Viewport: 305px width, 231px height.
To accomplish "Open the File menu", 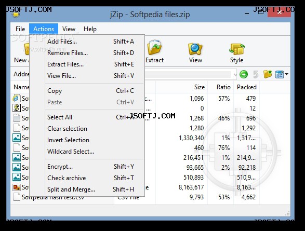I will tap(20, 29).
